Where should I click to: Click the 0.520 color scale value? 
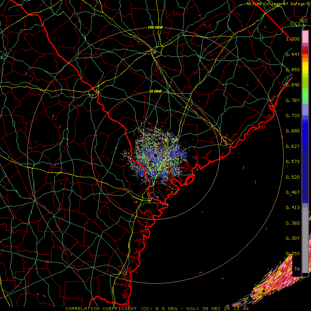pyautogui.click(x=293, y=177)
